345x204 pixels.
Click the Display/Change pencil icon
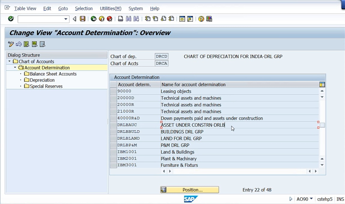(x=11, y=44)
